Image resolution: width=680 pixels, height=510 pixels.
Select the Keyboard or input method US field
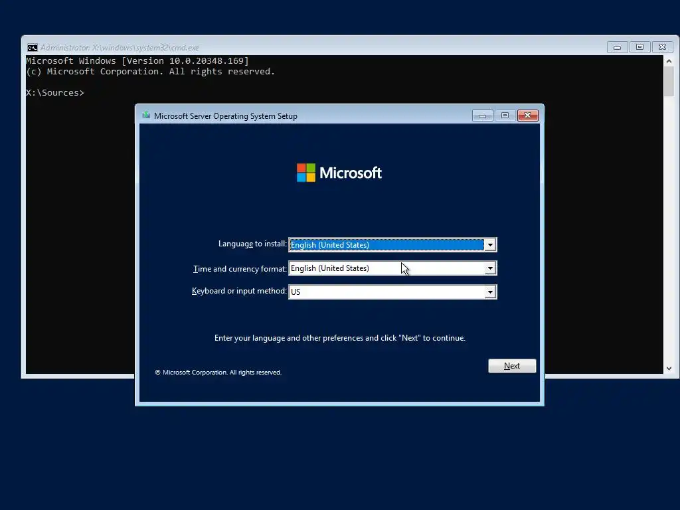[x=392, y=292]
